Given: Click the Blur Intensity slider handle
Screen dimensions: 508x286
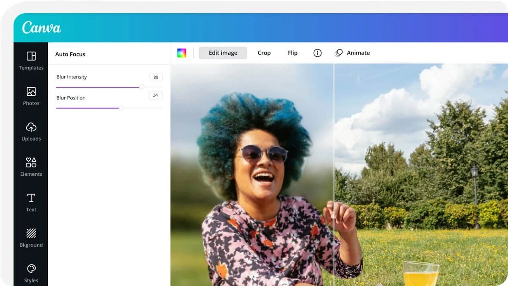Looking at the screenshot, I should pyautogui.click(x=141, y=87).
